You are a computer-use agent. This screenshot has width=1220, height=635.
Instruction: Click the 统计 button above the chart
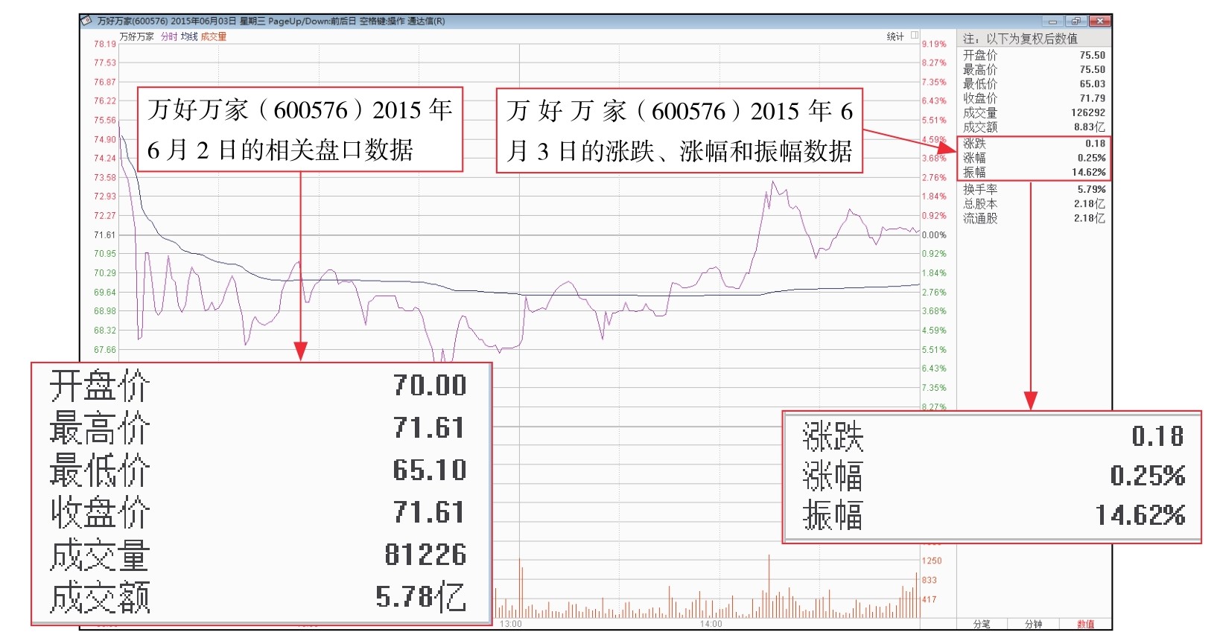tap(895, 36)
